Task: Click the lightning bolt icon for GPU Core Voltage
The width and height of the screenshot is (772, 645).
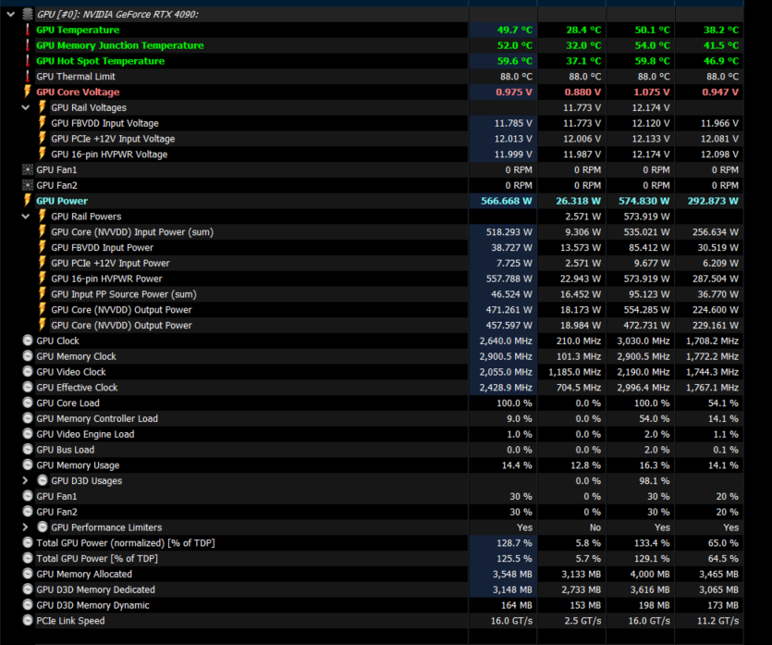Action: (x=28, y=92)
